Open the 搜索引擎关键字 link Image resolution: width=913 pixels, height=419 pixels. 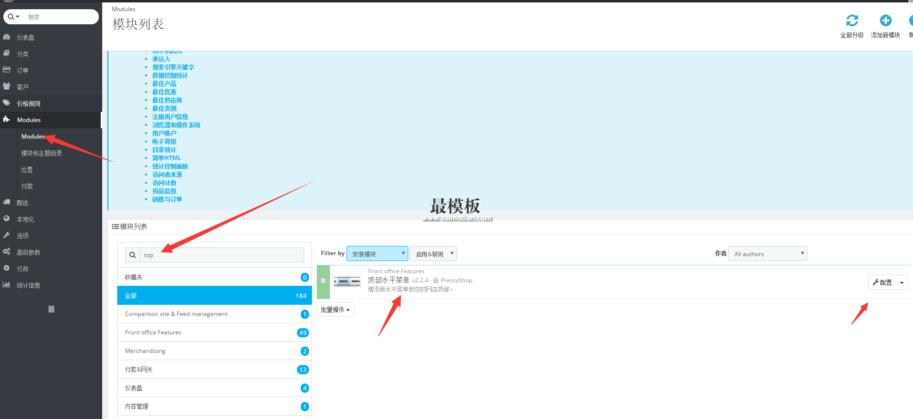173,67
